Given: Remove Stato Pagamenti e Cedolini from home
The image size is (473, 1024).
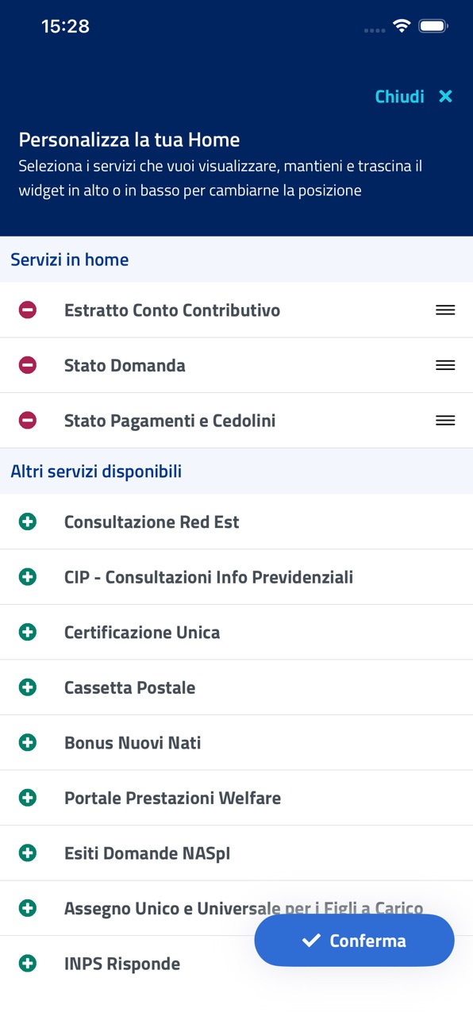Looking at the screenshot, I should coord(28,421).
